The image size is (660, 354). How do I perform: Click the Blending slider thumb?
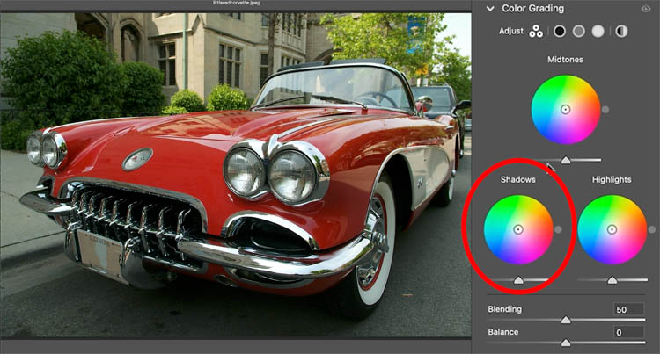566,321
